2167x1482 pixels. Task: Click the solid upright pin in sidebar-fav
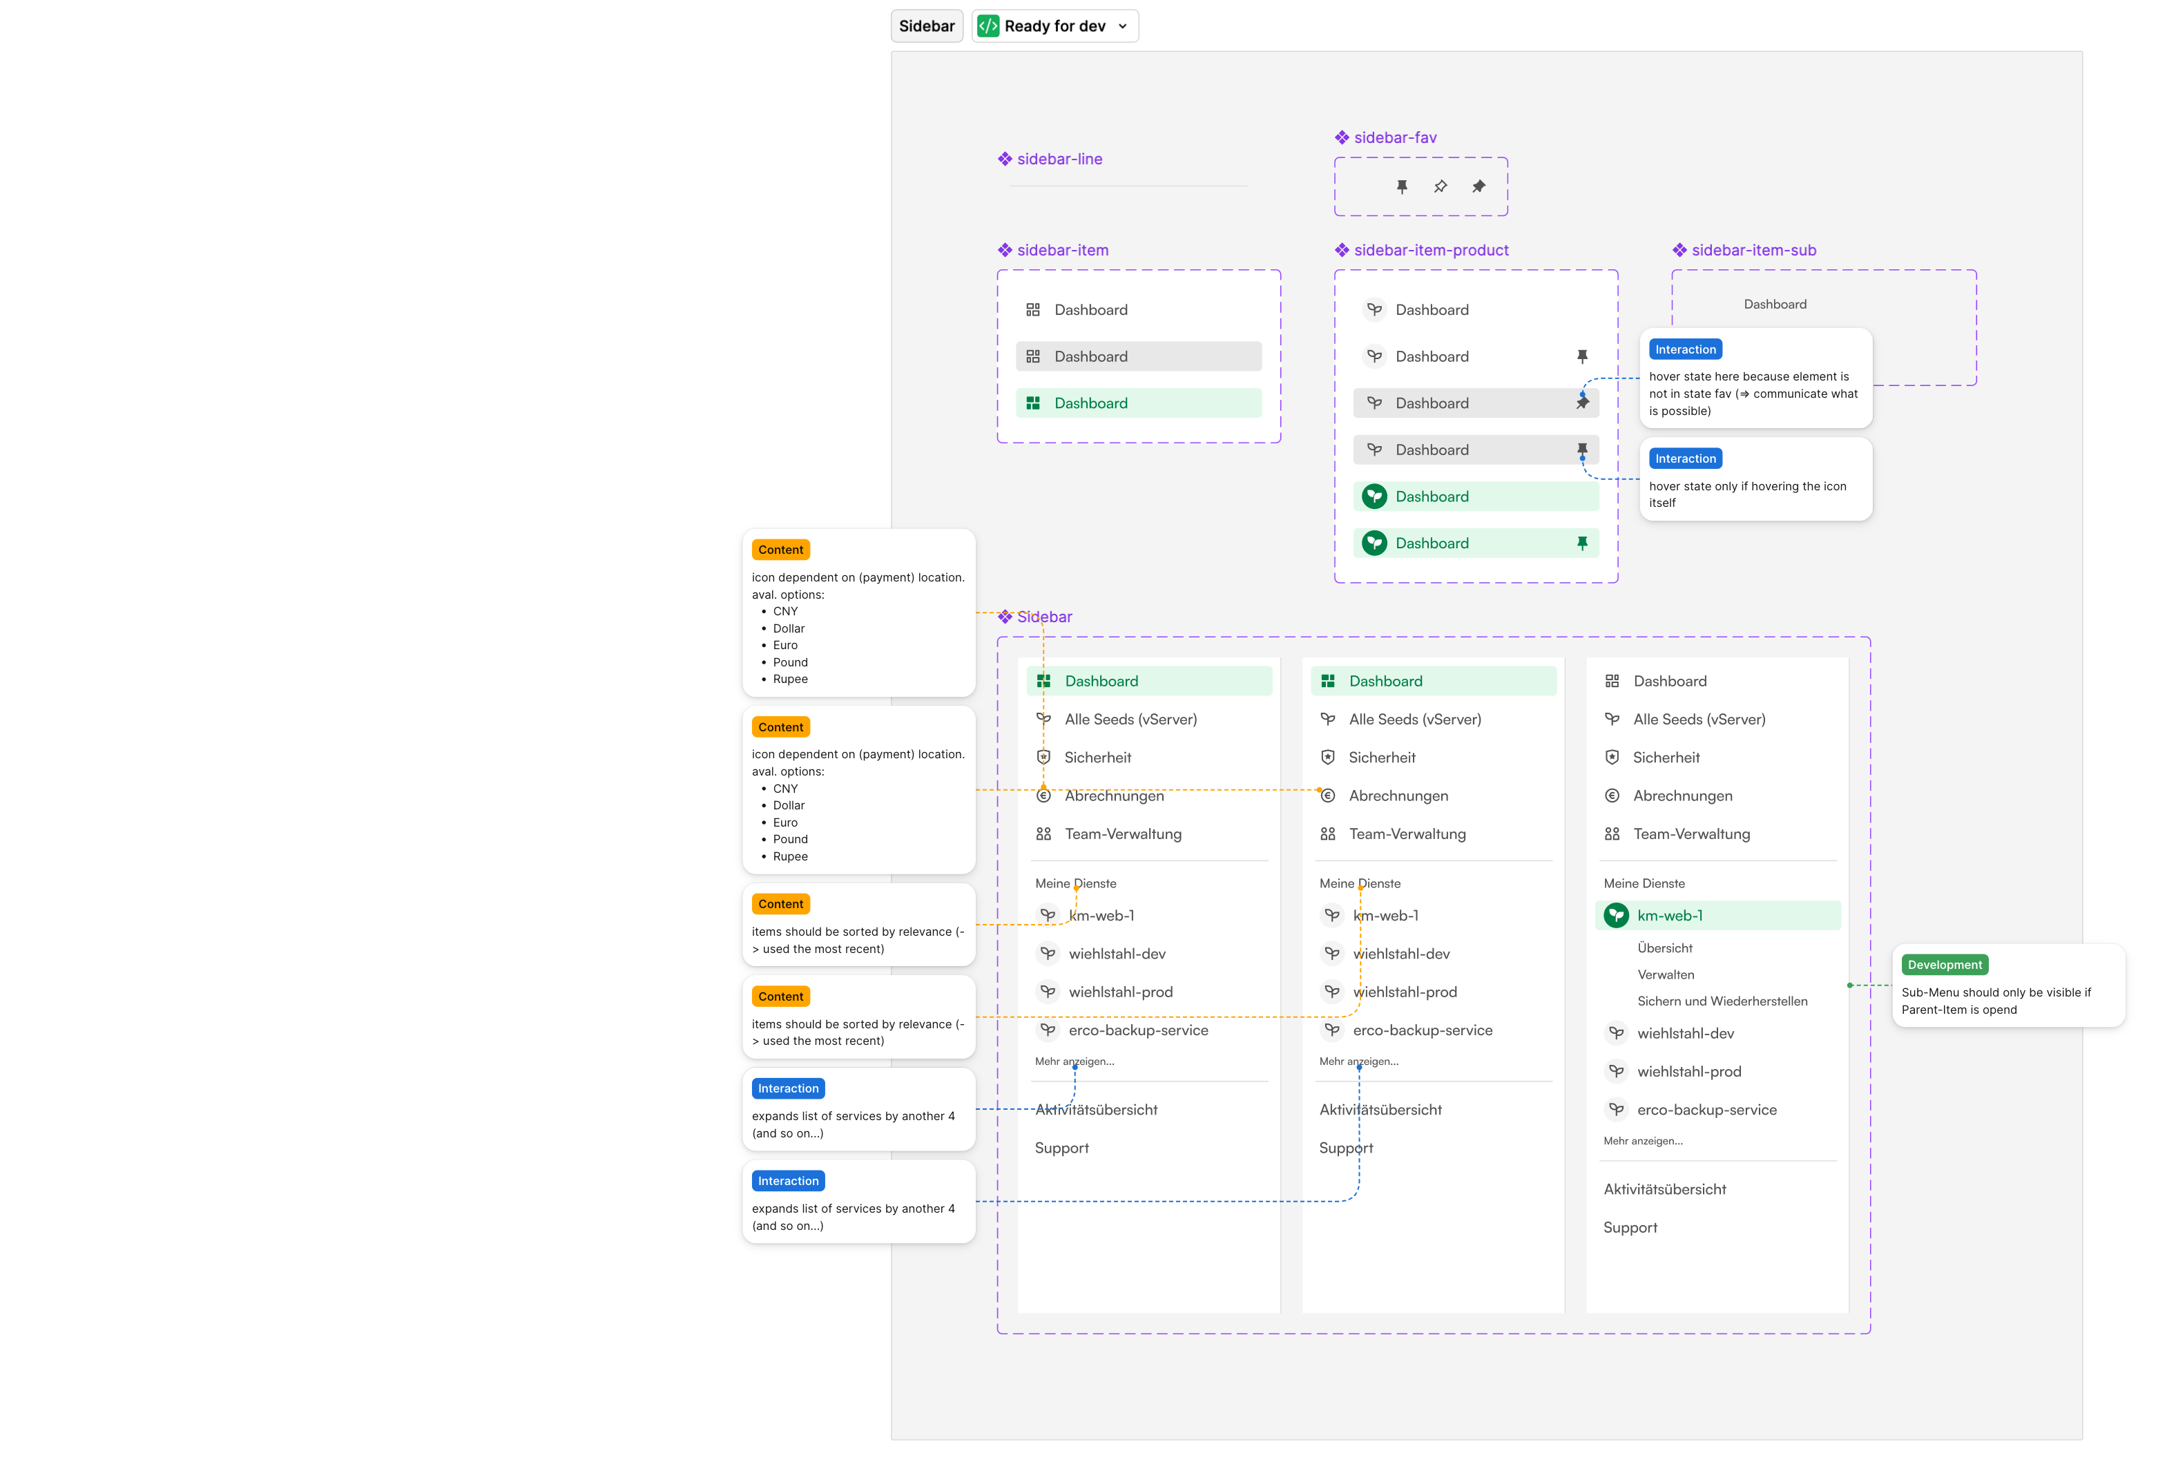[1401, 186]
